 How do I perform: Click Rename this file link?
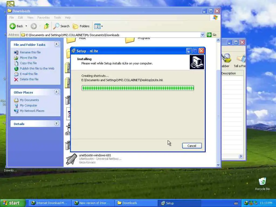tap(30, 52)
